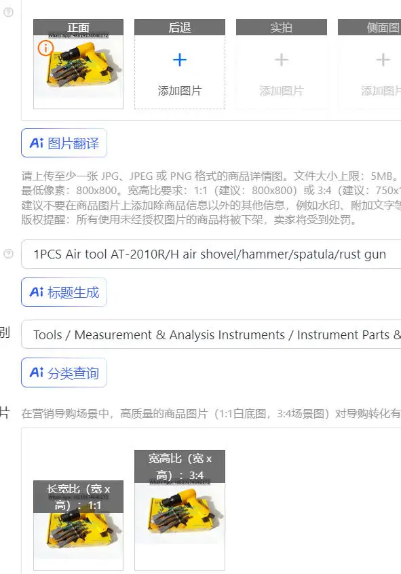
Task: Click the 实拍 image slot header
Action: (282, 27)
